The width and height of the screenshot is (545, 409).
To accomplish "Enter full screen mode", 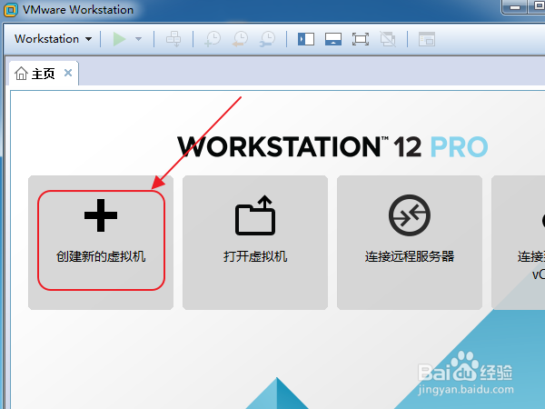I will tap(361, 39).
